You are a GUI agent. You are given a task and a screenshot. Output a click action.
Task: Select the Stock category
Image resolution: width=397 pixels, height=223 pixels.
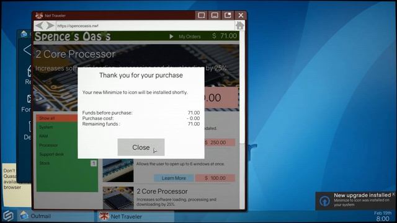tap(45, 164)
